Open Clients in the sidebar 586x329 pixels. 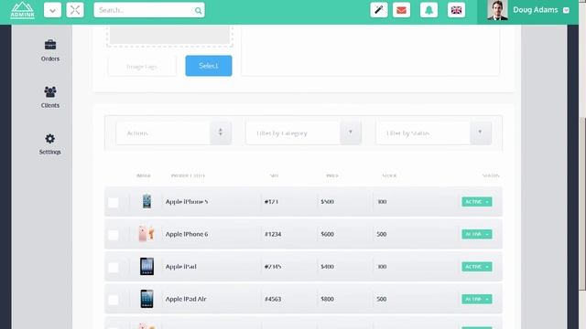[x=50, y=97]
